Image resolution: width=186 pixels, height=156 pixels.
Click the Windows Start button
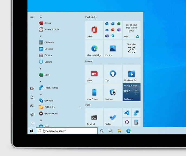32,131
